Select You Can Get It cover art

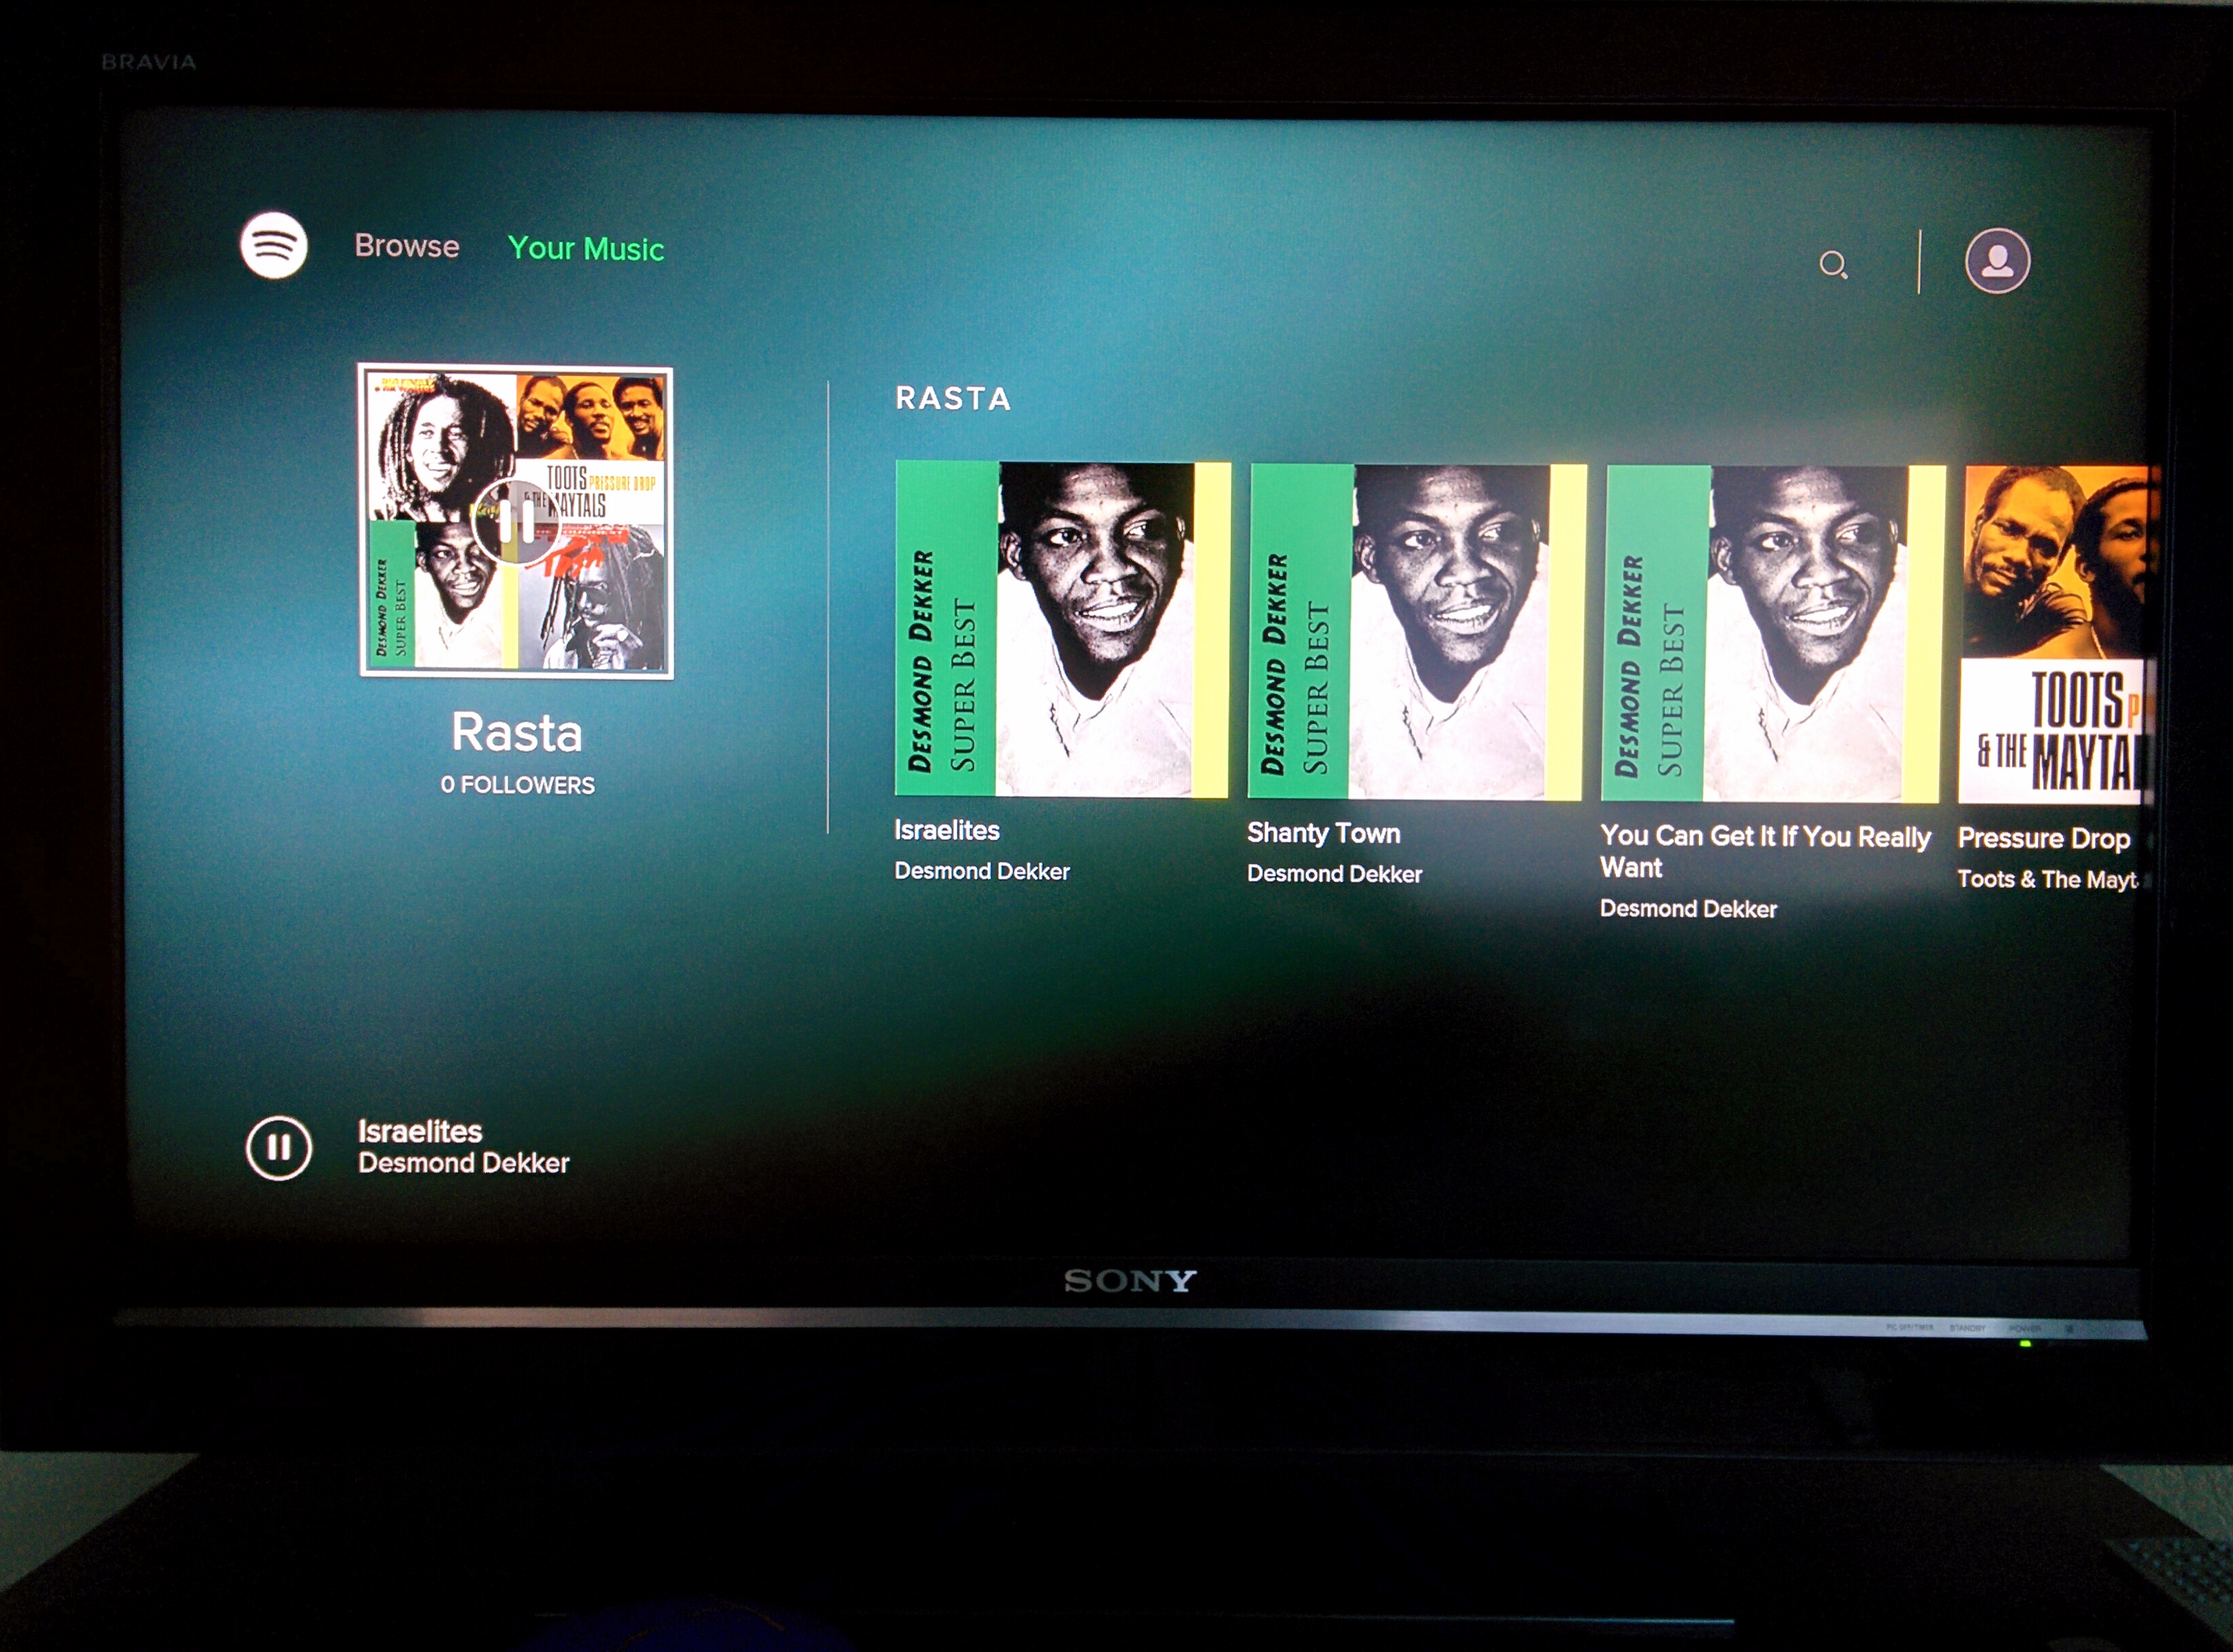coord(1772,634)
